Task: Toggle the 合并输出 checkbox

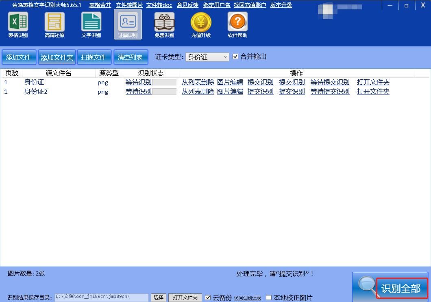Action: click(x=235, y=57)
